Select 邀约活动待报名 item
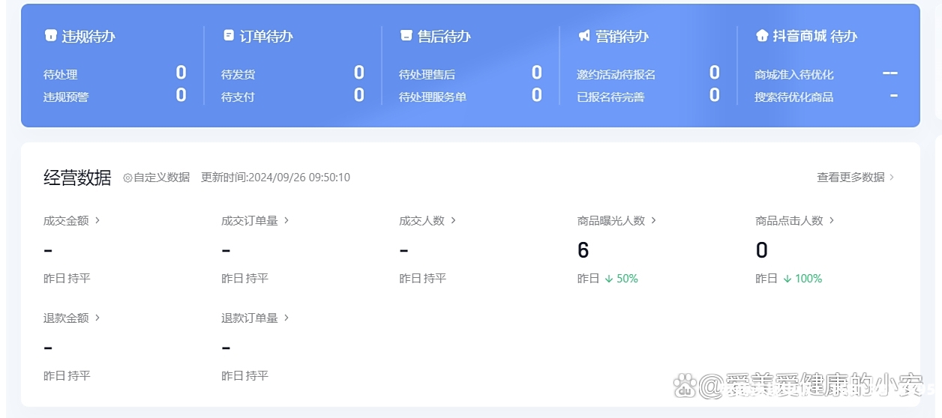The height and width of the screenshot is (418, 942). [x=616, y=75]
